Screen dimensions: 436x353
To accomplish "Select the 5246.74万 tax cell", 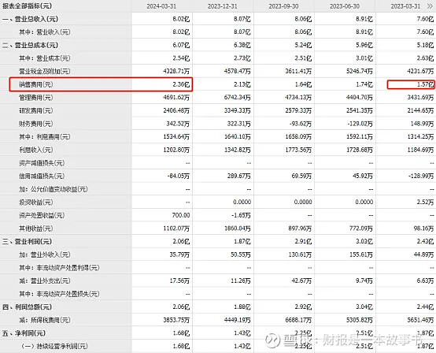I will pos(360,71).
